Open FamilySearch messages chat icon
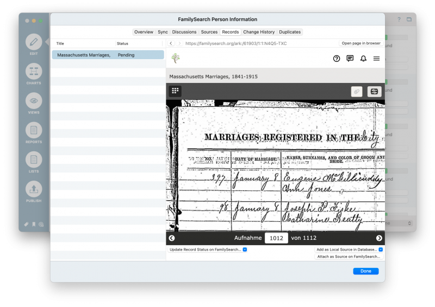 click(x=350, y=59)
